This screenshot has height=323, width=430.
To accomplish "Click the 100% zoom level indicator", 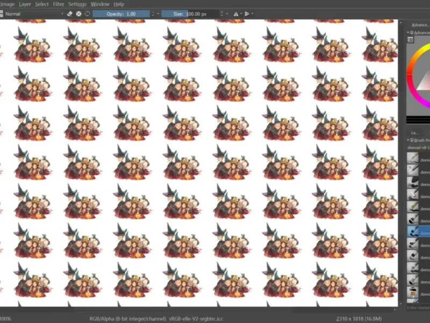I will click(x=5, y=319).
